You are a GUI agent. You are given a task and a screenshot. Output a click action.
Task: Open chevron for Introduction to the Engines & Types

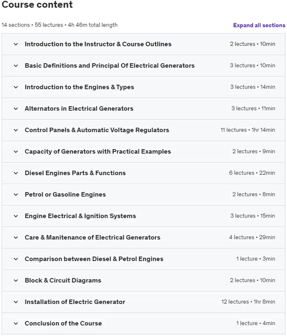16,87
